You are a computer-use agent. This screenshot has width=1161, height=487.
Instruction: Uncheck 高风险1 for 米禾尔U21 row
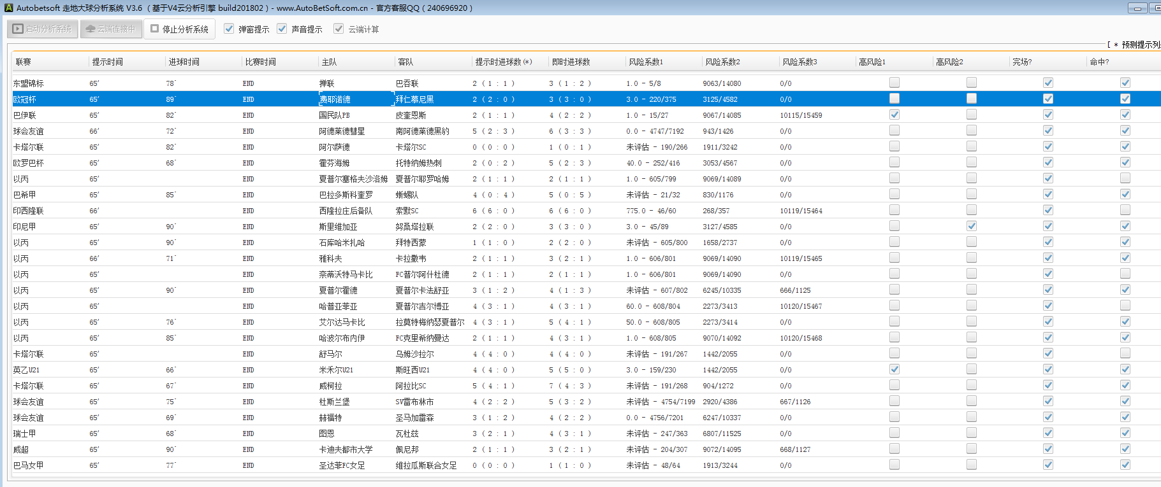pyautogui.click(x=894, y=369)
